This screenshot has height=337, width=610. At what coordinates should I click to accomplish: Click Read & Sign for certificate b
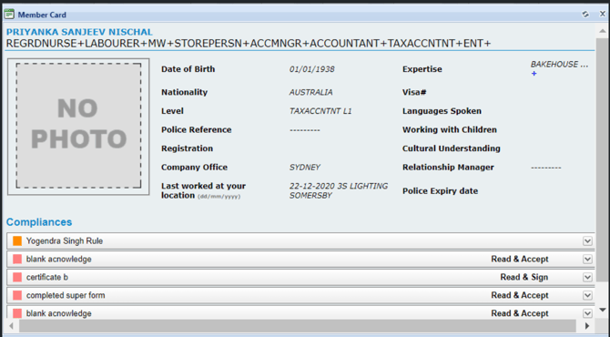[524, 277]
